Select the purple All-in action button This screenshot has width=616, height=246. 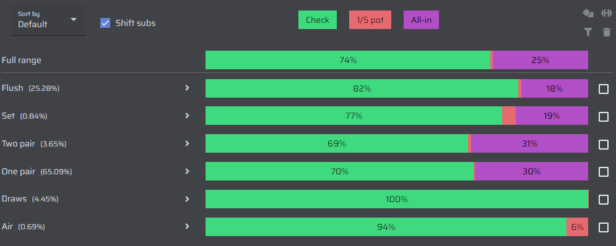[421, 20]
